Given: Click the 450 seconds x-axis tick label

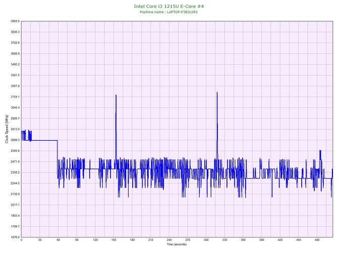Looking at the screenshot, I should point(299,240).
